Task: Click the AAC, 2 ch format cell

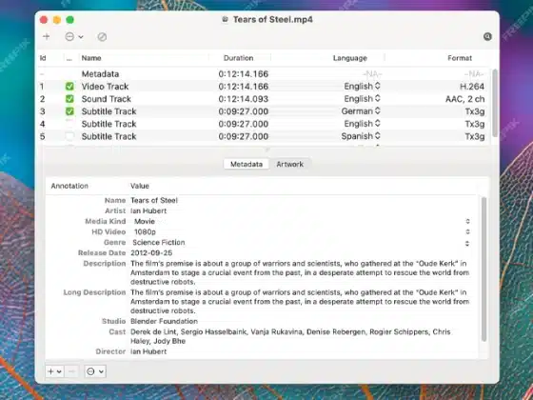Action: [x=465, y=99]
